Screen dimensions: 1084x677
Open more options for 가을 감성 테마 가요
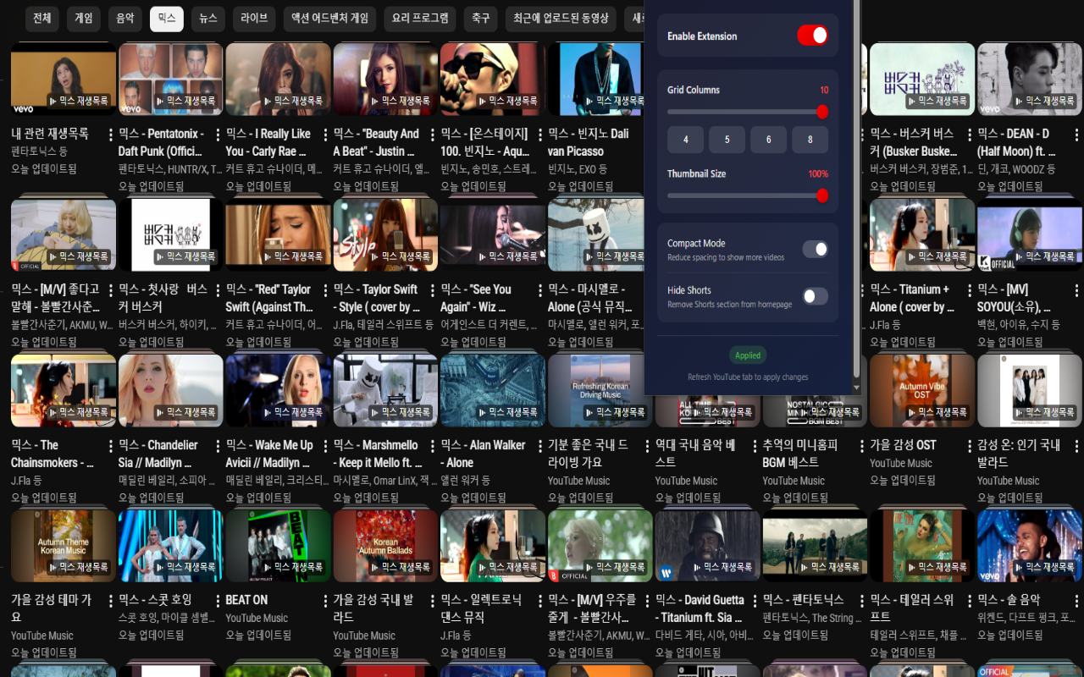tap(111, 601)
